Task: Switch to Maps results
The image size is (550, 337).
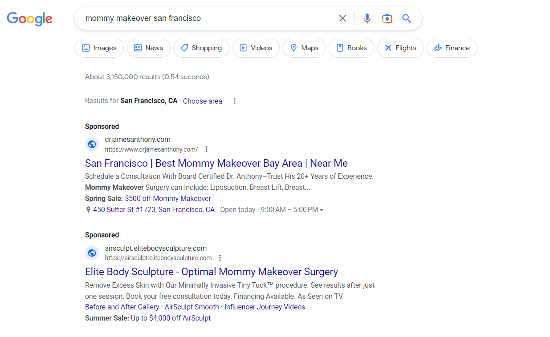Action: point(304,48)
